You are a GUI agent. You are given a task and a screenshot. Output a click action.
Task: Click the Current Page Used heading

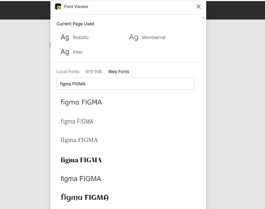pos(75,24)
